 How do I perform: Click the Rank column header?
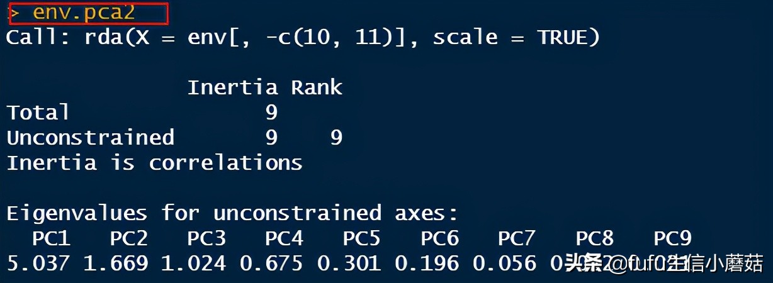coord(317,87)
